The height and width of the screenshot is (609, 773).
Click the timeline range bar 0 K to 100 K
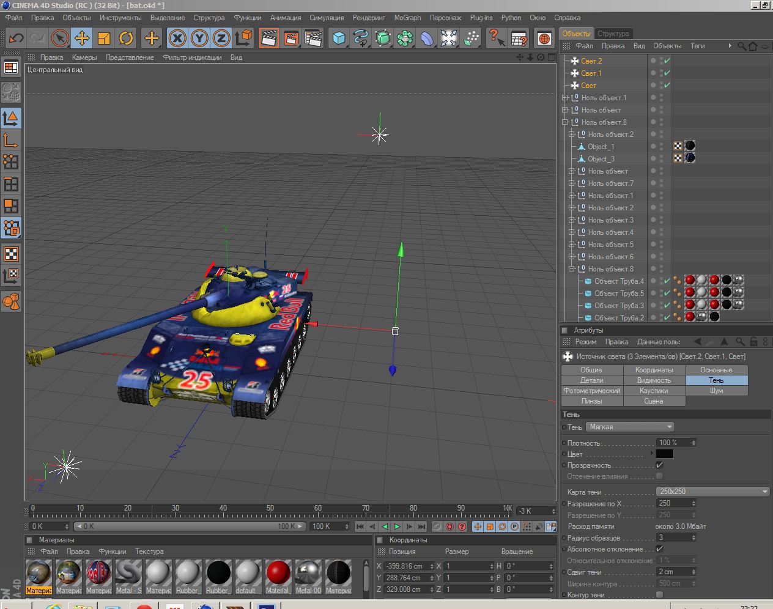[x=190, y=526]
